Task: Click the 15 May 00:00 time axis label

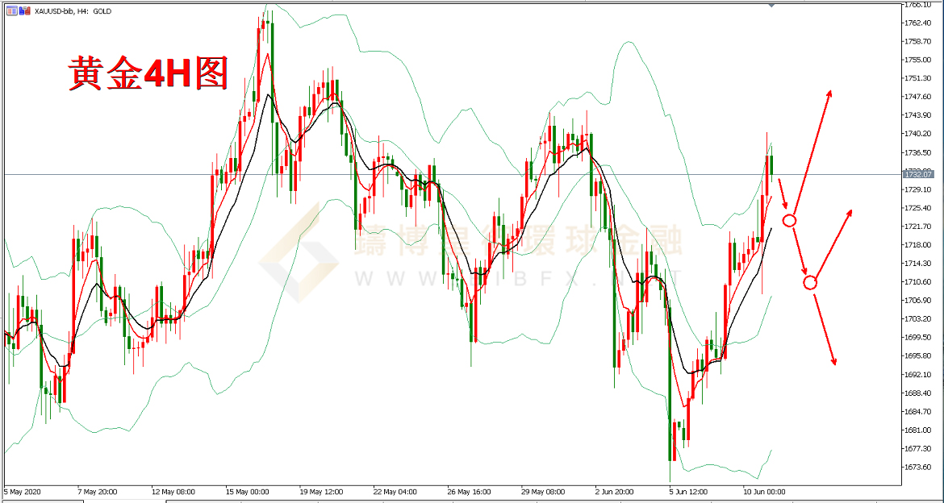Action: coord(247,491)
